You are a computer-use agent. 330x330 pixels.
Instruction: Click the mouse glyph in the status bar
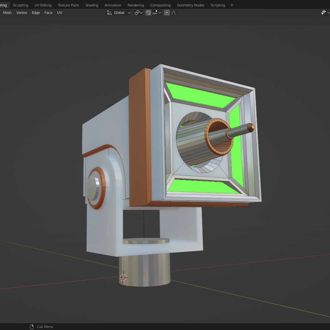tap(31, 327)
